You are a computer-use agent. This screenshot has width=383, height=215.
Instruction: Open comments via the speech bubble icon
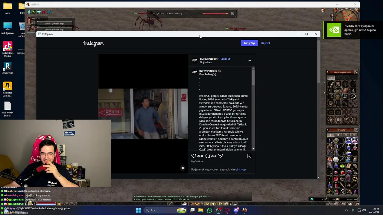click(x=208, y=156)
